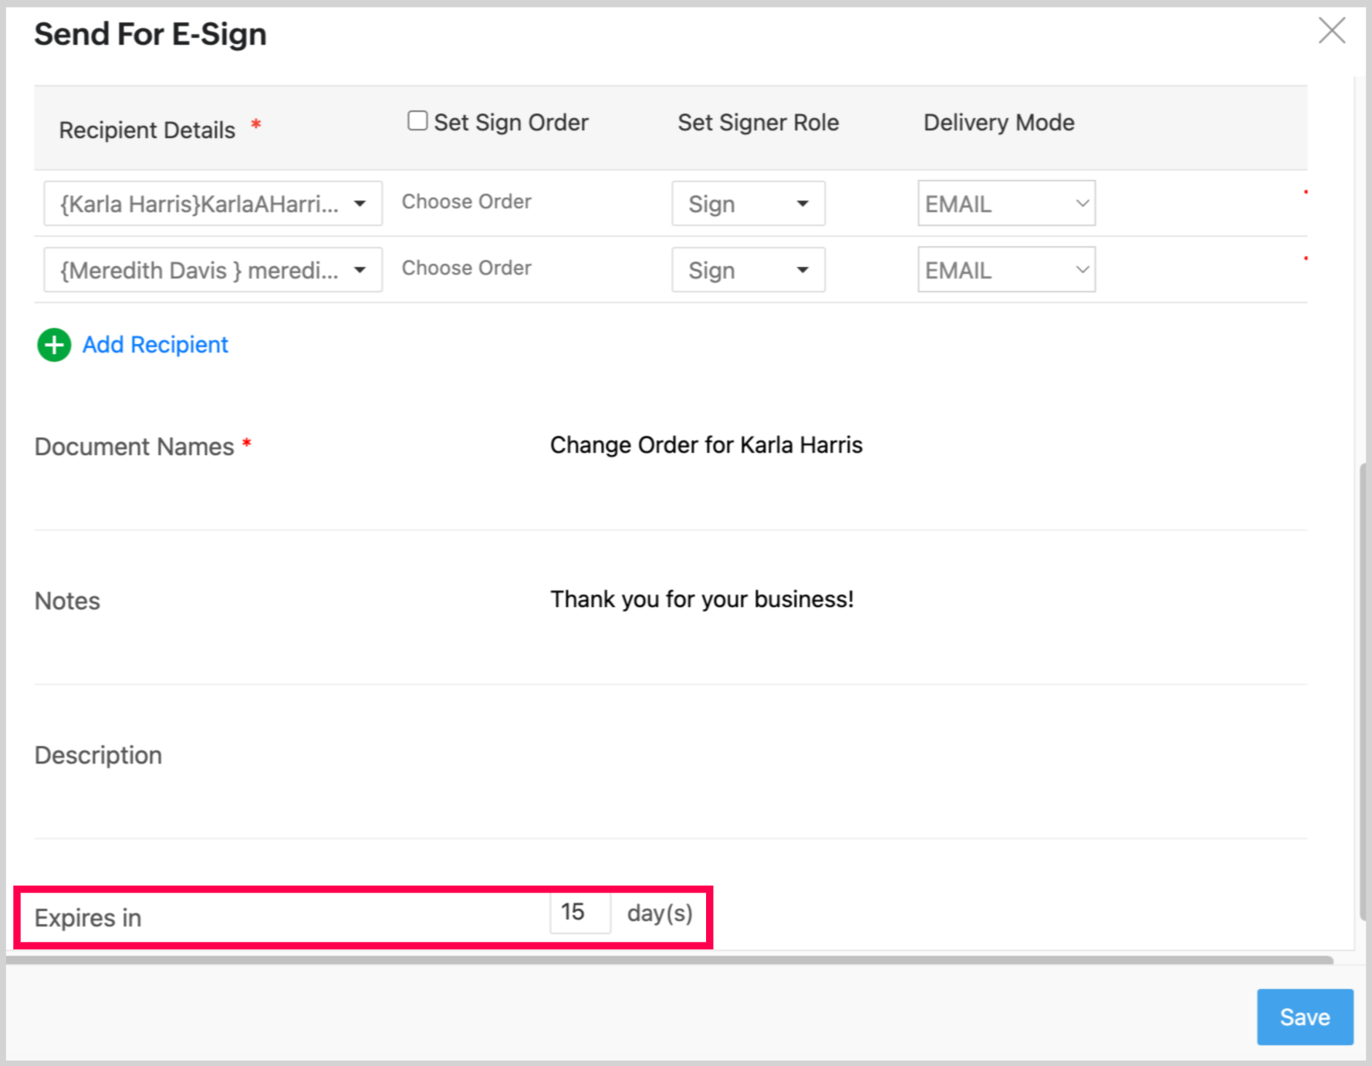Expand Sign role dropdown for Meredith Davis
The image size is (1372, 1066).
coord(748,270)
